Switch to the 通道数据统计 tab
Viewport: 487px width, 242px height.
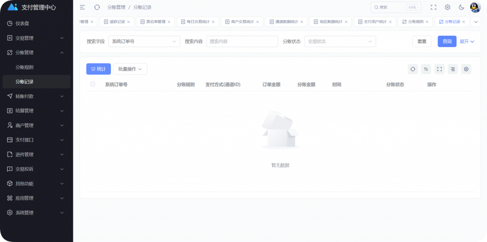click(x=287, y=22)
